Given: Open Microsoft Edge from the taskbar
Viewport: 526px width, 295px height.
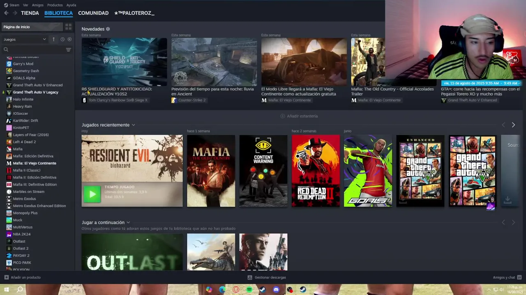Looking at the screenshot, I should pyautogui.click(x=222, y=290).
